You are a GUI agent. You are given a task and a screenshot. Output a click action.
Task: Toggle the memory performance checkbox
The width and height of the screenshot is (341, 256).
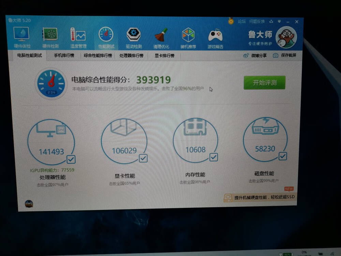[213, 157]
